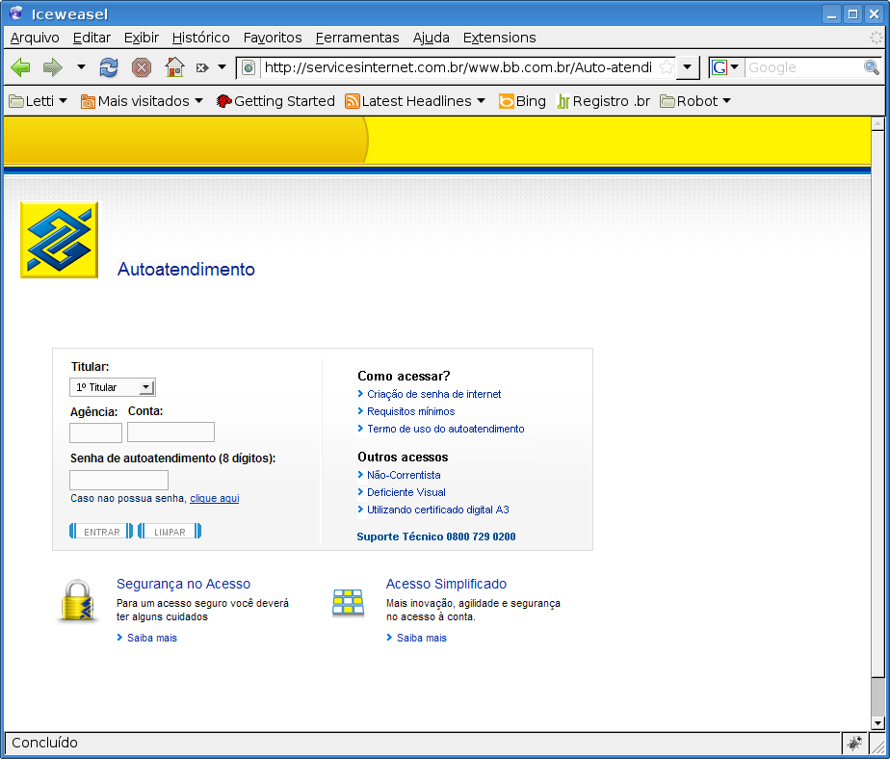The height and width of the screenshot is (759, 890).
Task: Click the URL address field
Action: point(458,67)
